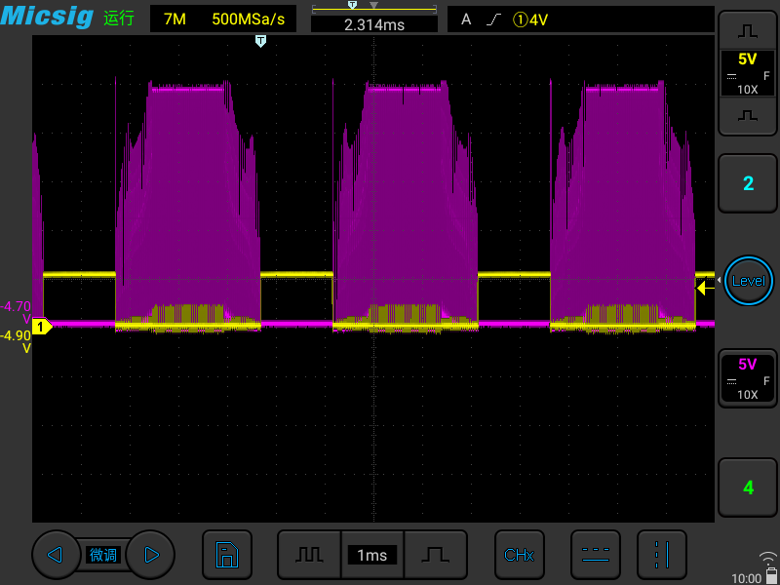
Task: Select the -4.90 V yellow offset label
Action: [16, 342]
